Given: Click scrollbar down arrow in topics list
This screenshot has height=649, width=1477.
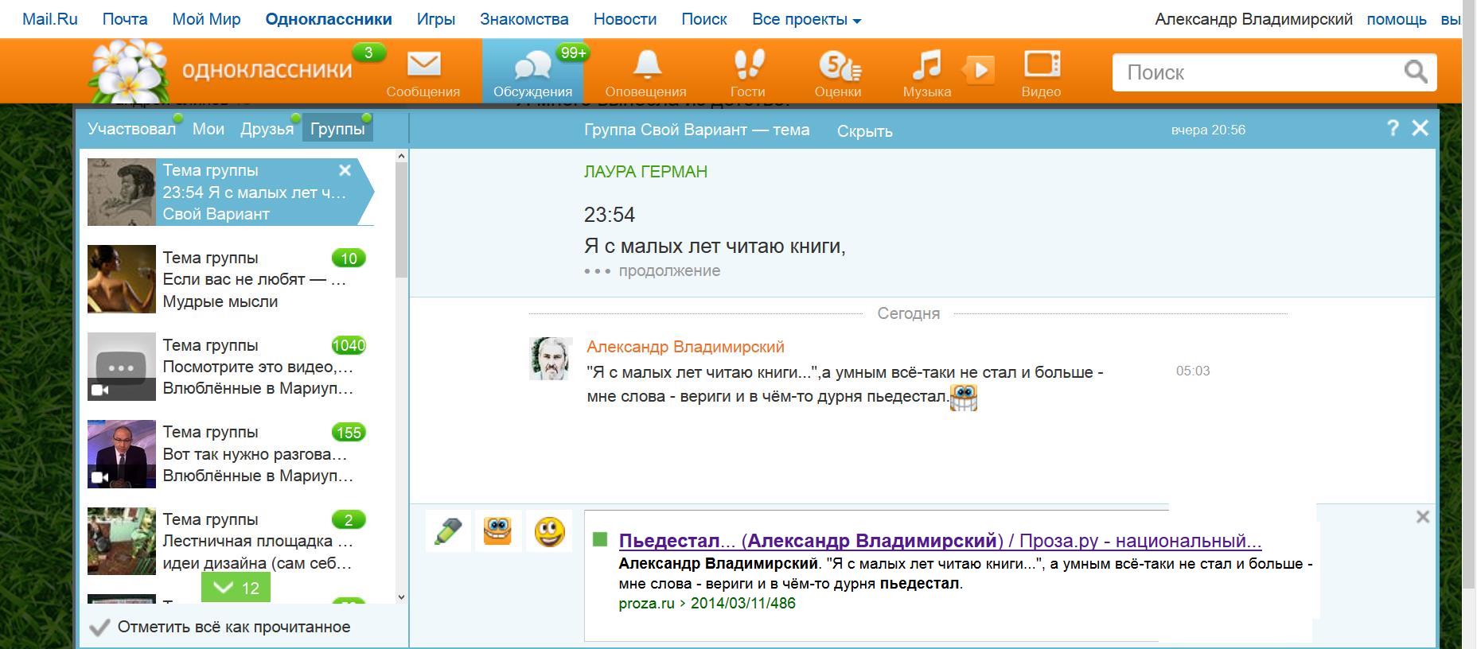Looking at the screenshot, I should [401, 597].
